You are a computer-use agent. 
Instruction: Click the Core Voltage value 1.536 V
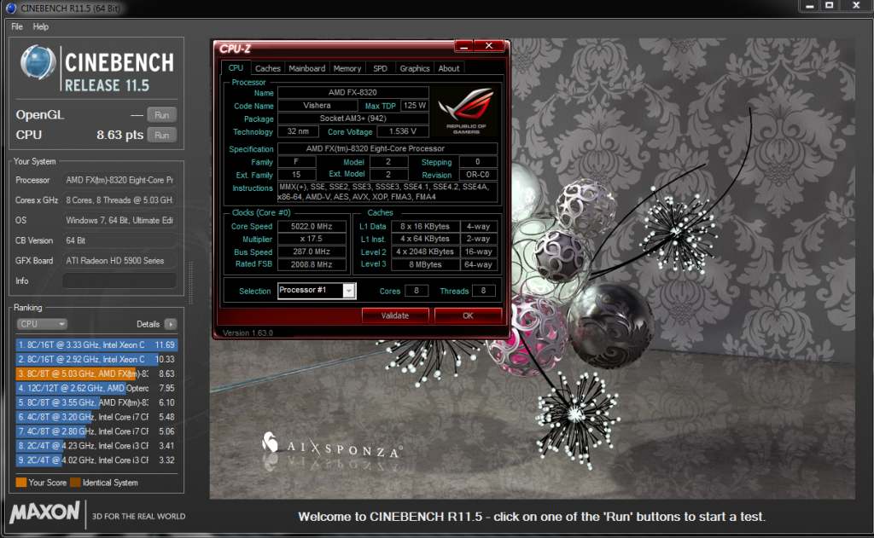pos(403,131)
